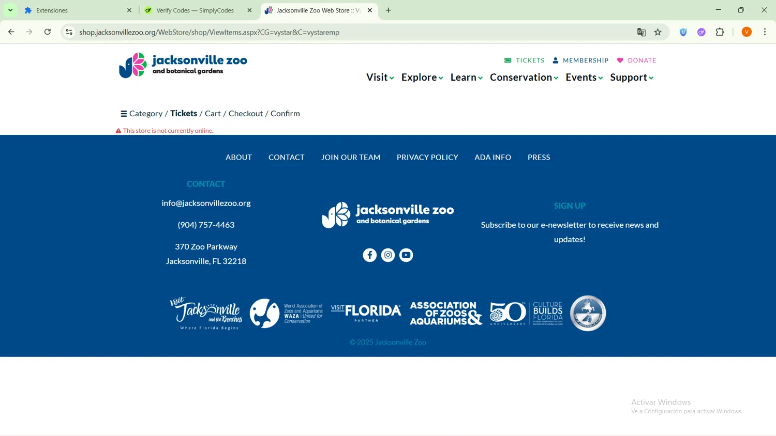Open the YouTube icon in the footer

pyautogui.click(x=406, y=255)
